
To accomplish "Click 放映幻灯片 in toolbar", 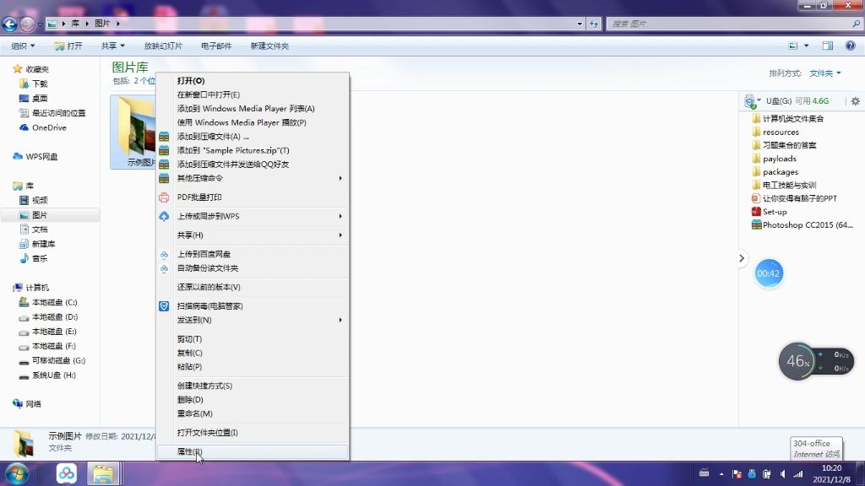I will point(163,46).
